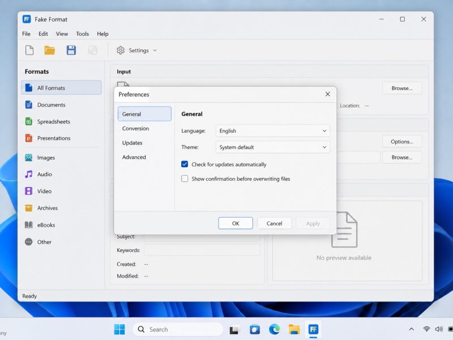Select the Presentations format icon
Screen dimensions: 453x340
(x=29, y=138)
